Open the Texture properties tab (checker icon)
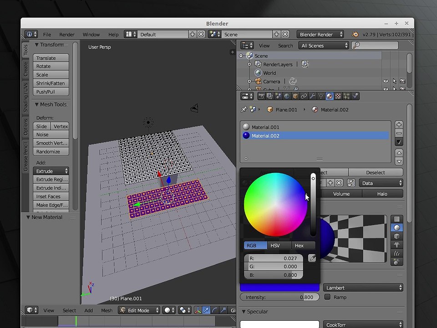This screenshot has width=437, height=328. click(x=338, y=96)
